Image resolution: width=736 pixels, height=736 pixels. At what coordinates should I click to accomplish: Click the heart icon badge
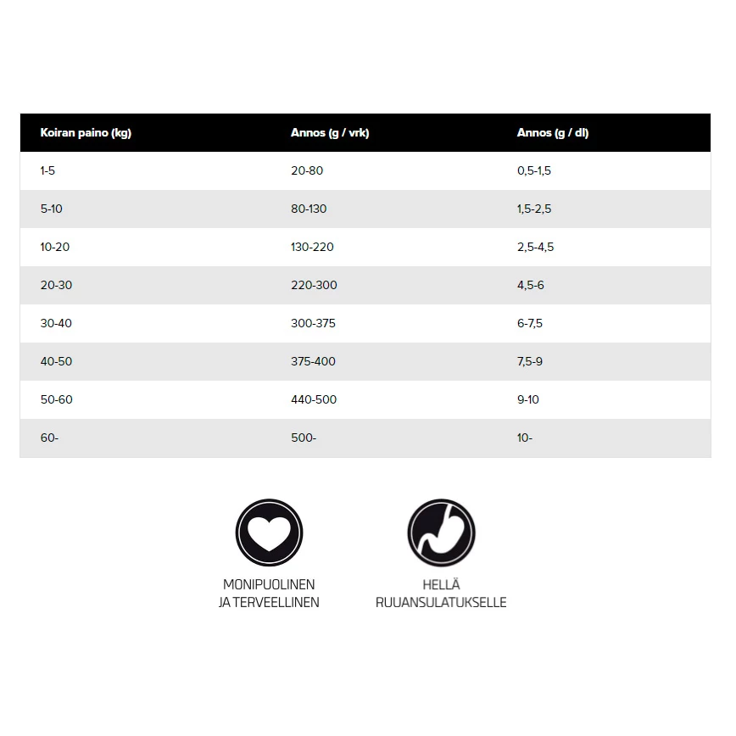pyautogui.click(x=269, y=532)
